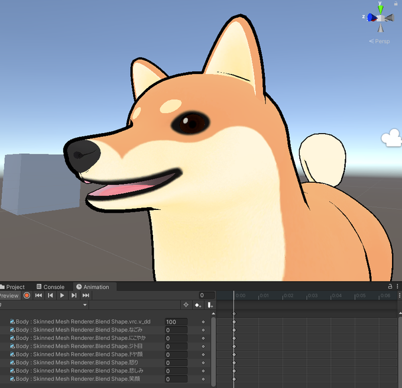
Task: Jump to the last keyframe
Action: (86, 295)
